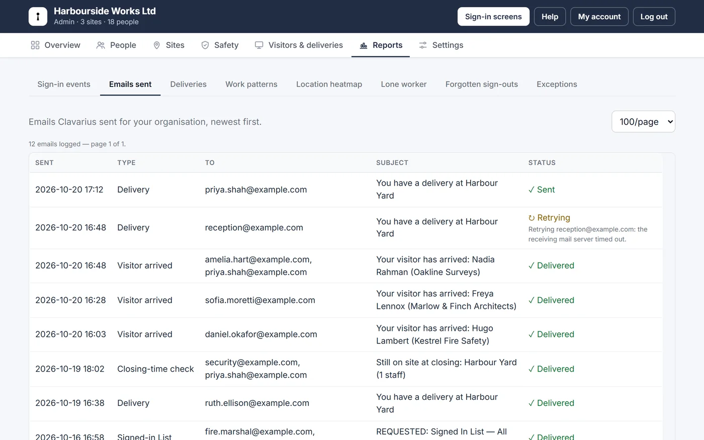Open Visitors & deliveries
Screen dimensions: 704x440
click(299, 45)
